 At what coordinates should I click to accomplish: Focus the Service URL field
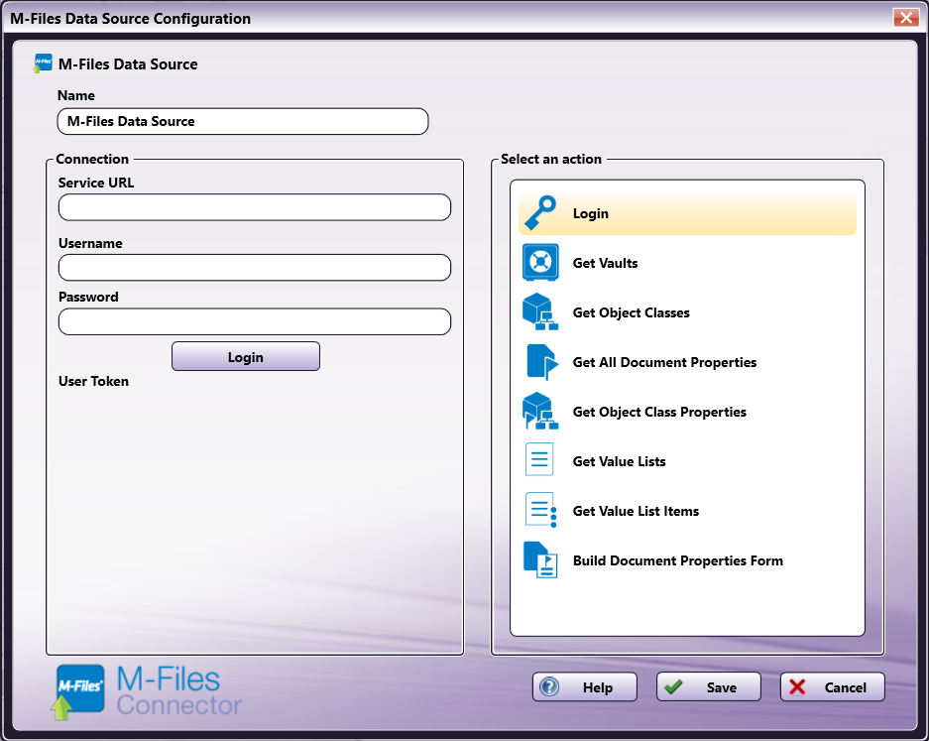254,207
